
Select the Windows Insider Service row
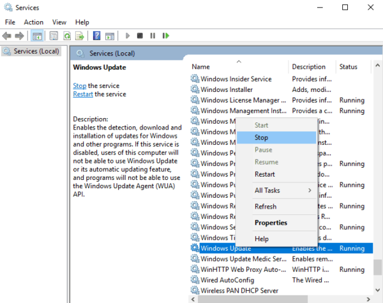[282, 79]
